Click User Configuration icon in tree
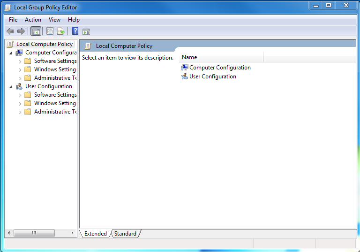Screen dimensions: 360x252 tap(19, 86)
